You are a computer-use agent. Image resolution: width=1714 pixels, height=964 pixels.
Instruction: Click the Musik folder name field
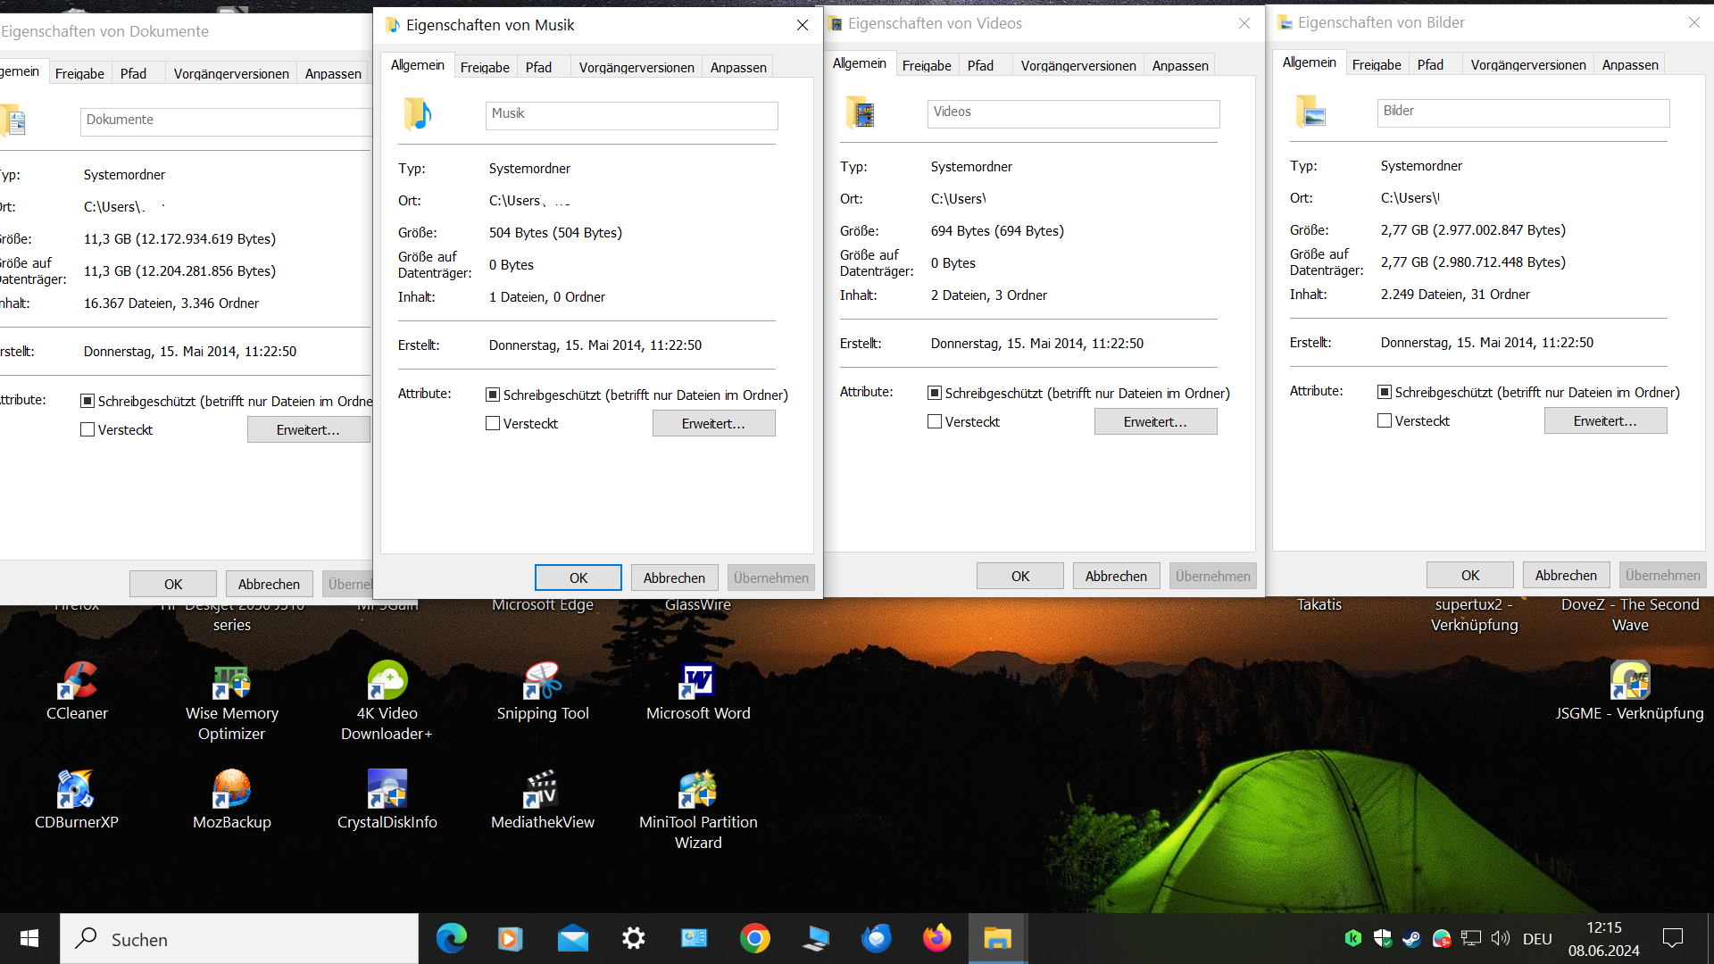coord(631,114)
